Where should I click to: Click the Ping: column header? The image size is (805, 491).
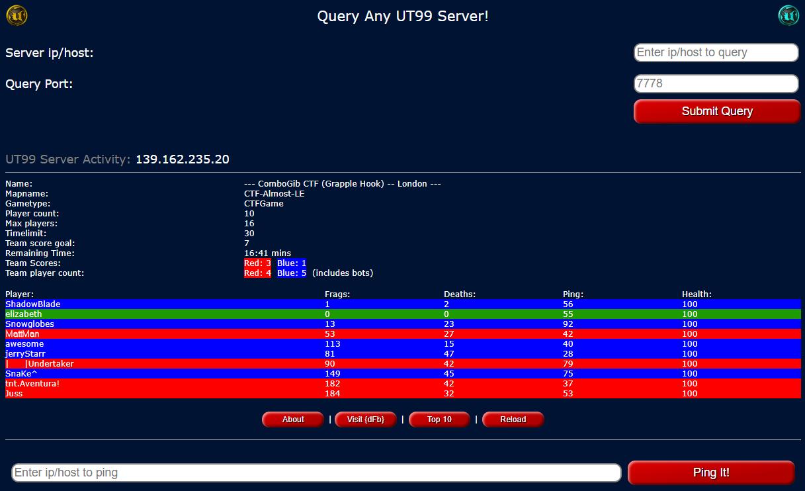(x=573, y=294)
